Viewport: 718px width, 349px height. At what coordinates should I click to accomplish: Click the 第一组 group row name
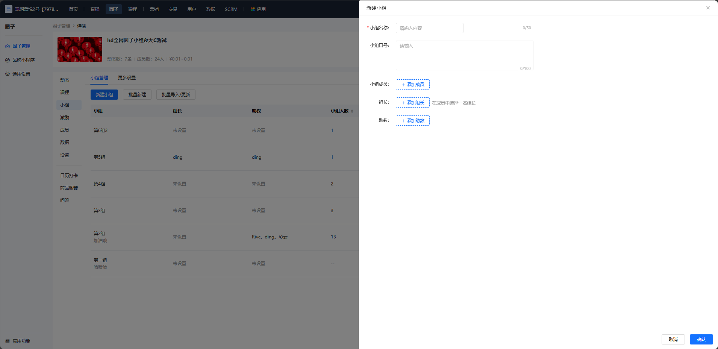click(100, 260)
